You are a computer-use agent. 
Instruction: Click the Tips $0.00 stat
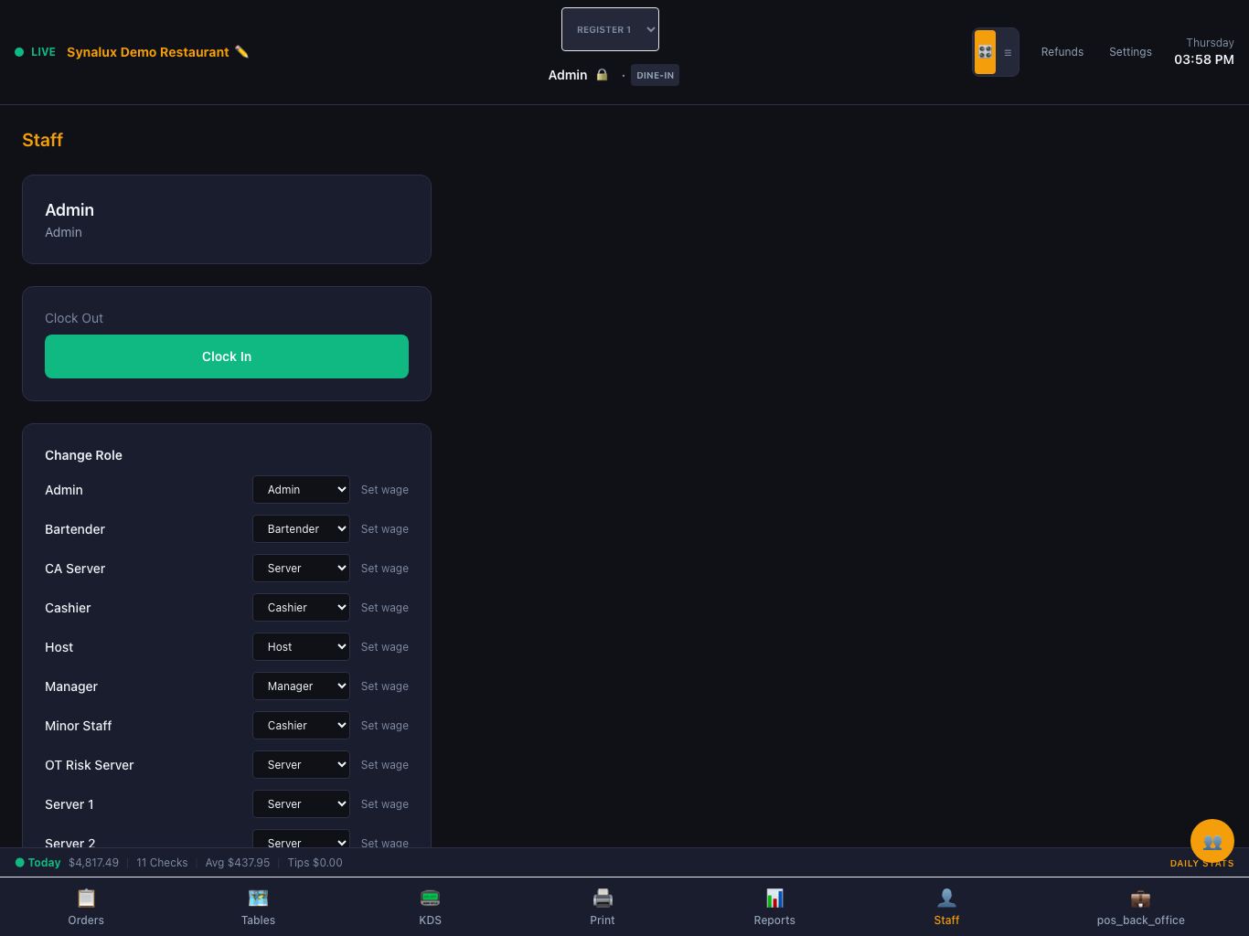pyautogui.click(x=315, y=863)
